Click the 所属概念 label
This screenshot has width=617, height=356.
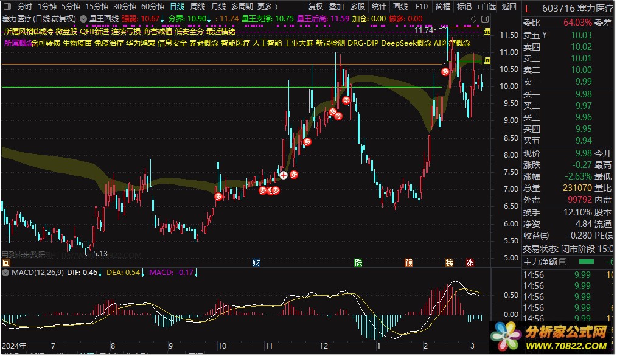(18, 43)
